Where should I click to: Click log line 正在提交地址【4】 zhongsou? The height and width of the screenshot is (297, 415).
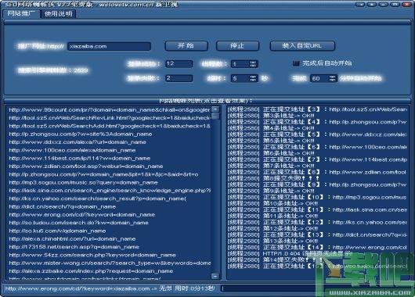click(317, 122)
